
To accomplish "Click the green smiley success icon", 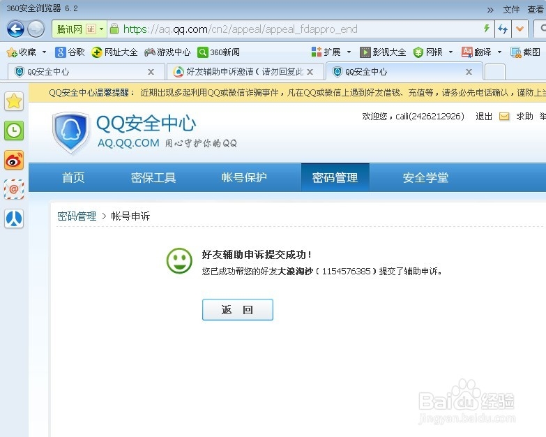I will pyautogui.click(x=179, y=260).
